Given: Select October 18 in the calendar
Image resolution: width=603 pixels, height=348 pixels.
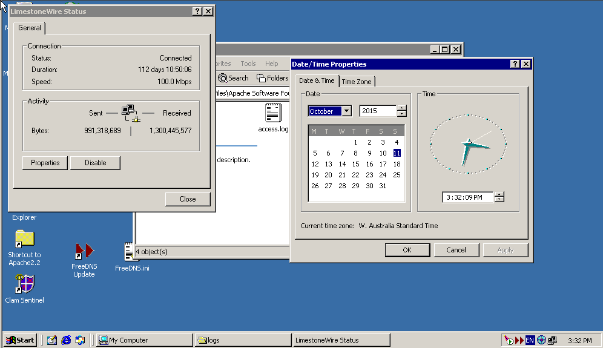Looking at the screenshot, I should (x=397, y=164).
